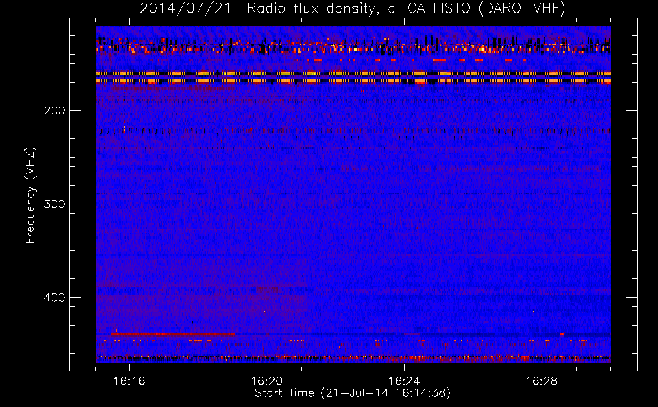Select the 'Frequency (MHZ)' y-axis label
658x407 pixels.
(x=31, y=195)
